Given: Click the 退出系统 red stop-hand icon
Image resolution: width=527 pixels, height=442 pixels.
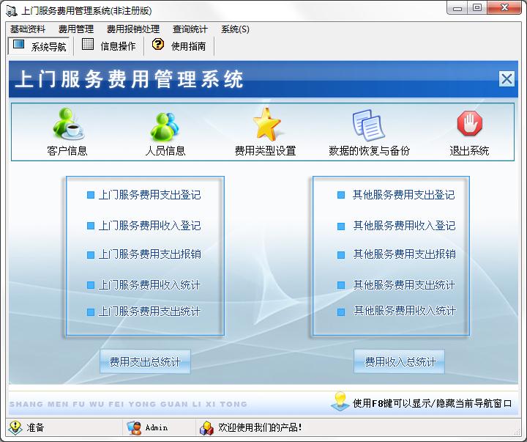Looking at the screenshot, I should tap(469, 123).
